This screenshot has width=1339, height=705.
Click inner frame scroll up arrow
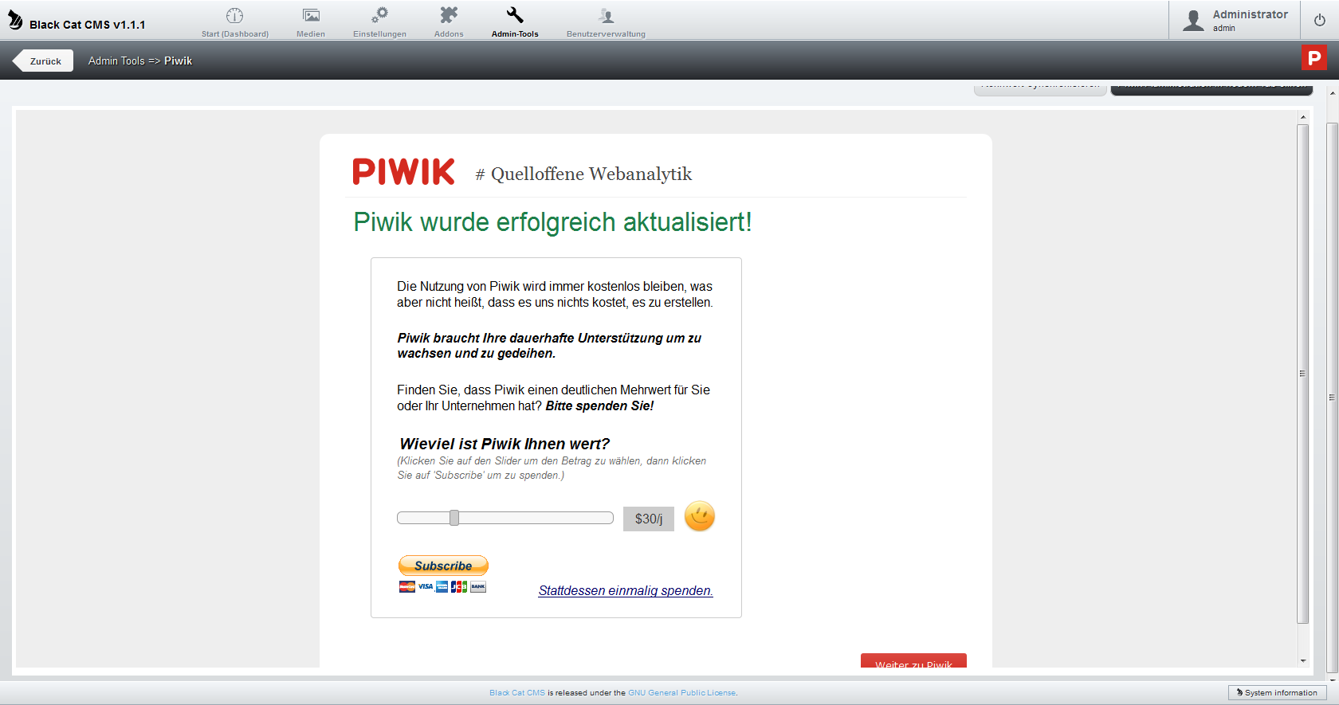point(1303,117)
